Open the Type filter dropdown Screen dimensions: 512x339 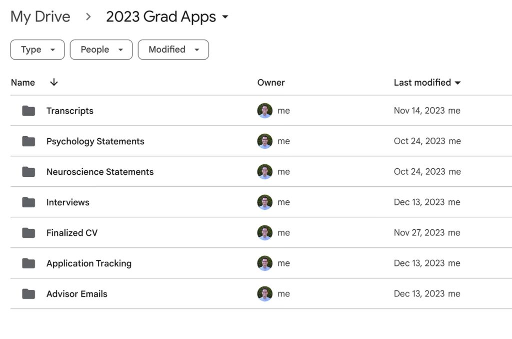(x=37, y=50)
